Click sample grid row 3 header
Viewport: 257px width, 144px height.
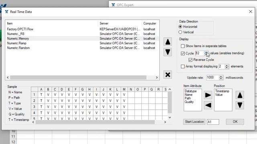pyautogui.click(x=34, y=107)
